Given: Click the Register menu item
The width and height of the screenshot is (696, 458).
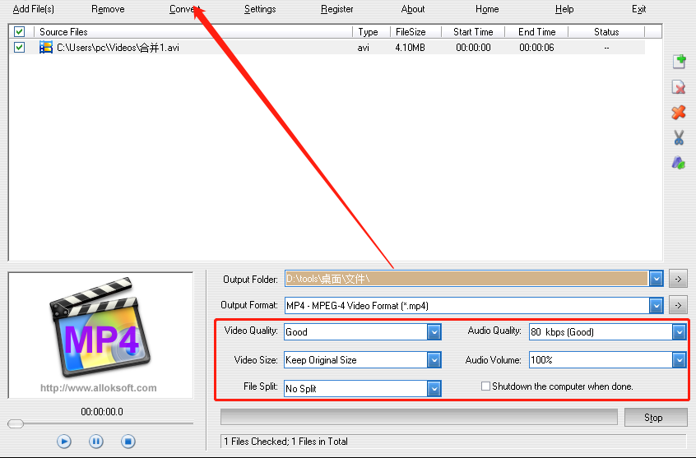Looking at the screenshot, I should pyautogui.click(x=337, y=9).
